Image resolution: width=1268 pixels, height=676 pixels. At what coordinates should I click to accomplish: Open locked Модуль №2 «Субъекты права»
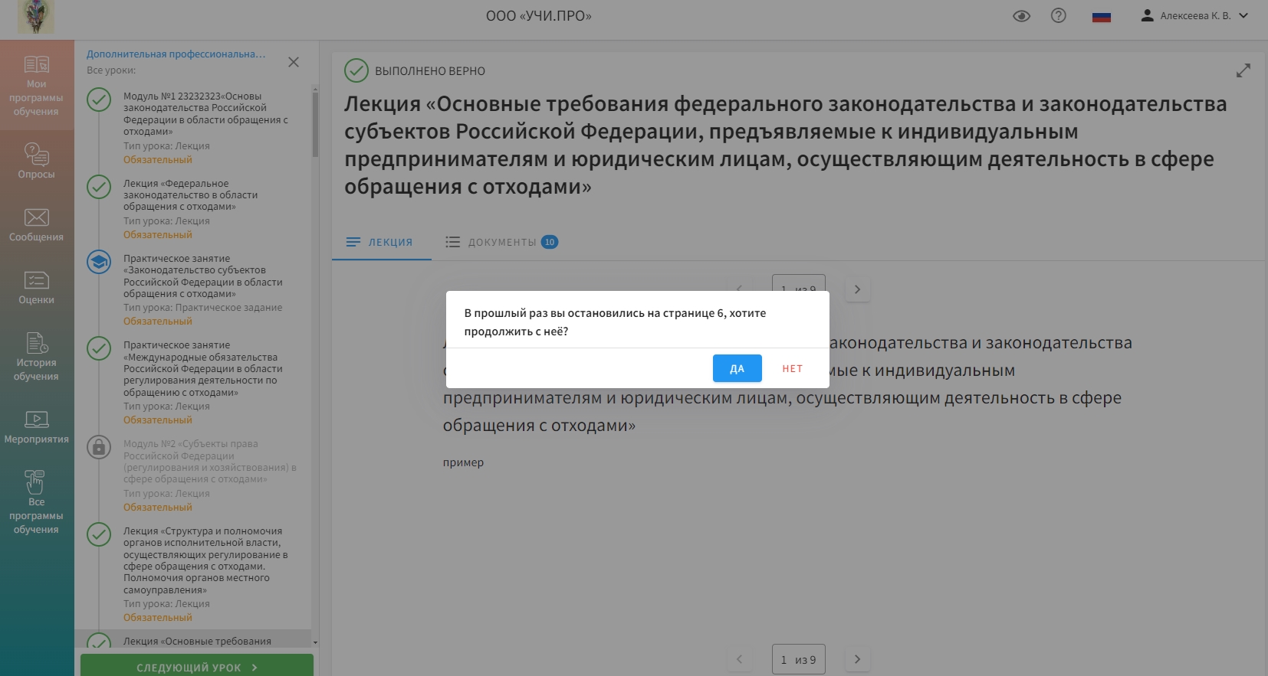pos(209,461)
